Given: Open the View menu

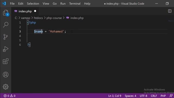Looking at the screenshot, I should pyautogui.click(x=46, y=4).
